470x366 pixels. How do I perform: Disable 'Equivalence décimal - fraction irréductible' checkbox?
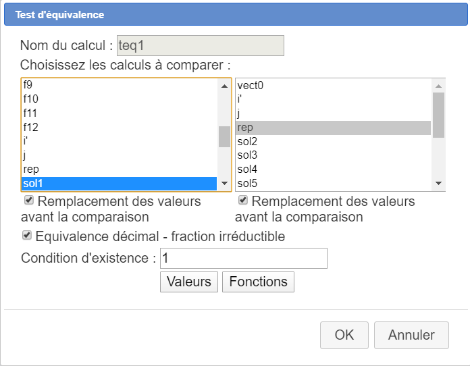coord(27,236)
